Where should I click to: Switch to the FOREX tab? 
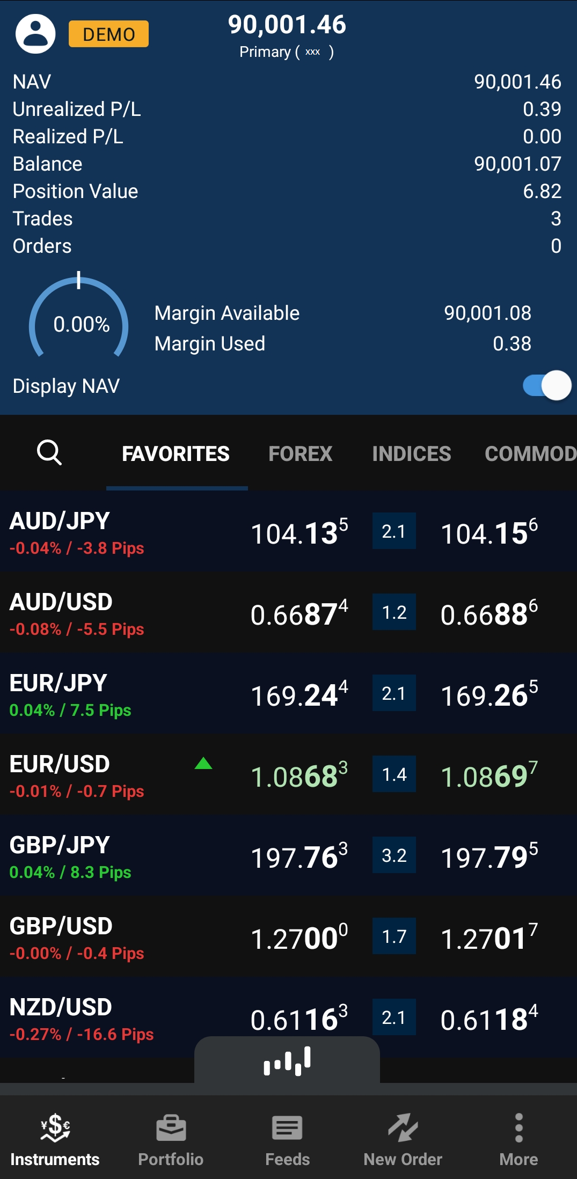click(300, 454)
